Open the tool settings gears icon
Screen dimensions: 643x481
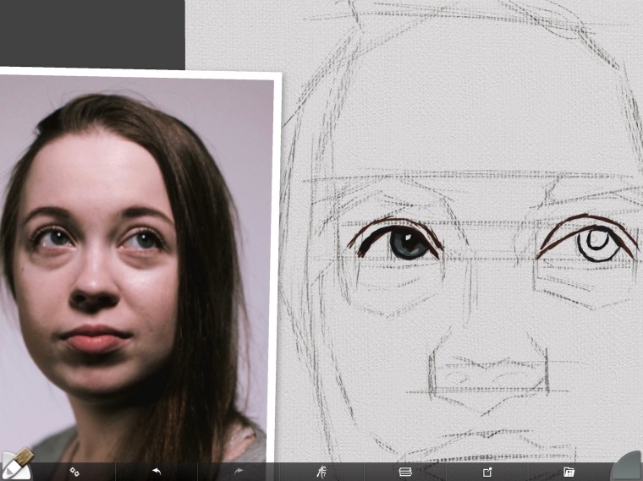tap(74, 472)
